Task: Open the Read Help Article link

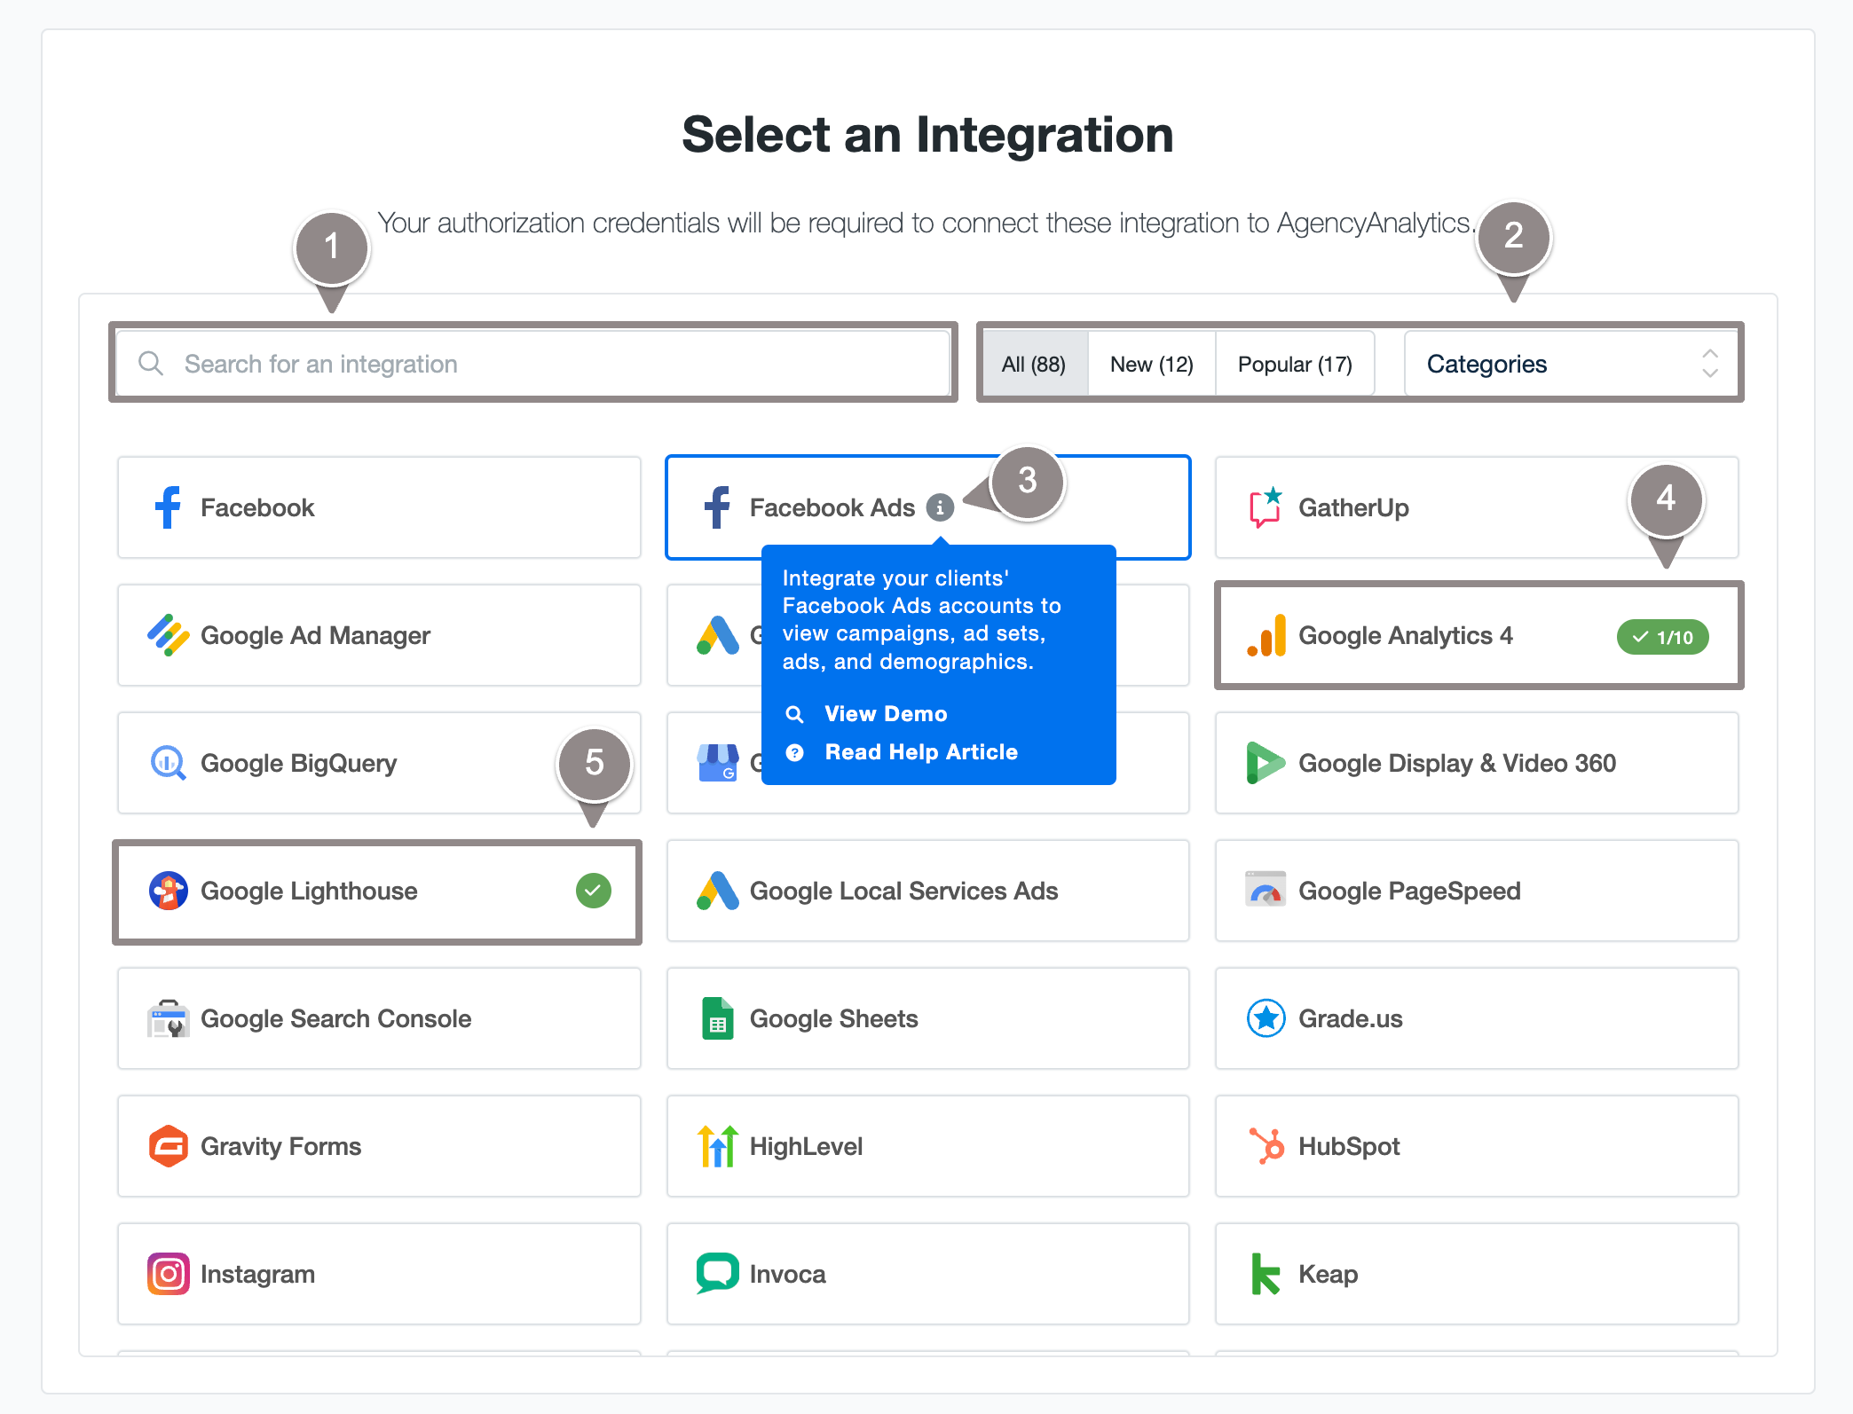Action: pos(921,751)
